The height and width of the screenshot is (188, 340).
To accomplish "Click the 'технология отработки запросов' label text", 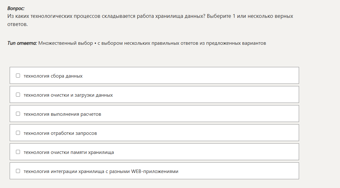I will pyautogui.click(x=60, y=133).
